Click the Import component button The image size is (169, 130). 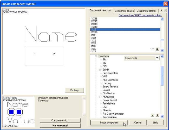109,123
